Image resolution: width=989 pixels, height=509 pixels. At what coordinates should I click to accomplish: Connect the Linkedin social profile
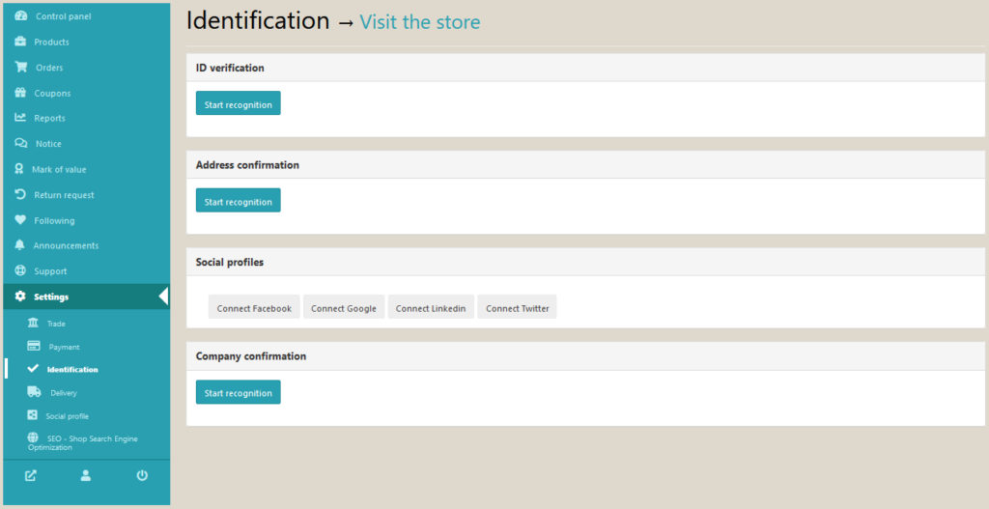tap(431, 308)
